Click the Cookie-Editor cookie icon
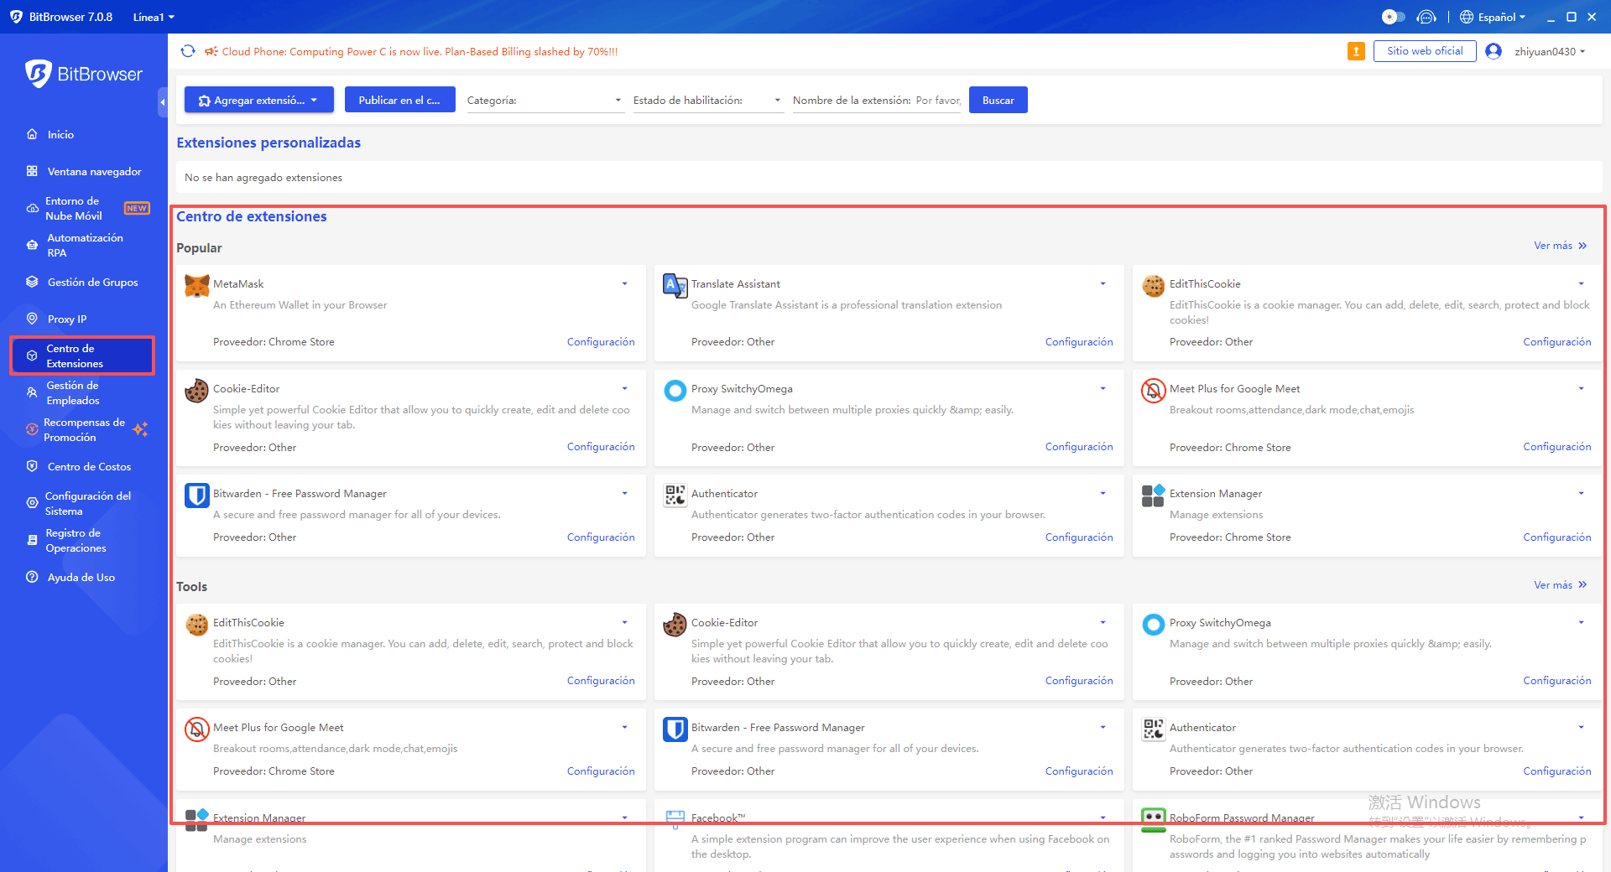This screenshot has height=872, width=1611. (x=196, y=391)
